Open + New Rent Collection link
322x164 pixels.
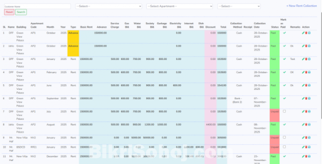coord(301,6)
